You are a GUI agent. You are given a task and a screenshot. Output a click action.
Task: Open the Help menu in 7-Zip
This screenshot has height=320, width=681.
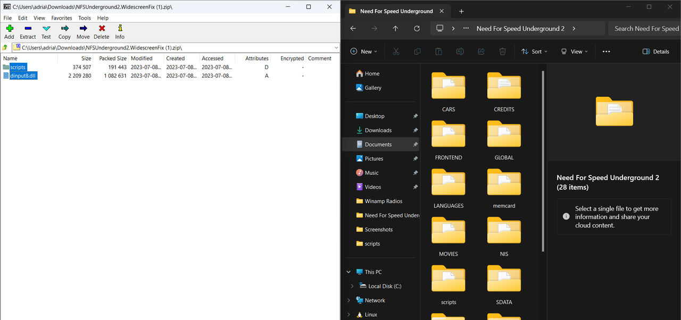click(103, 18)
